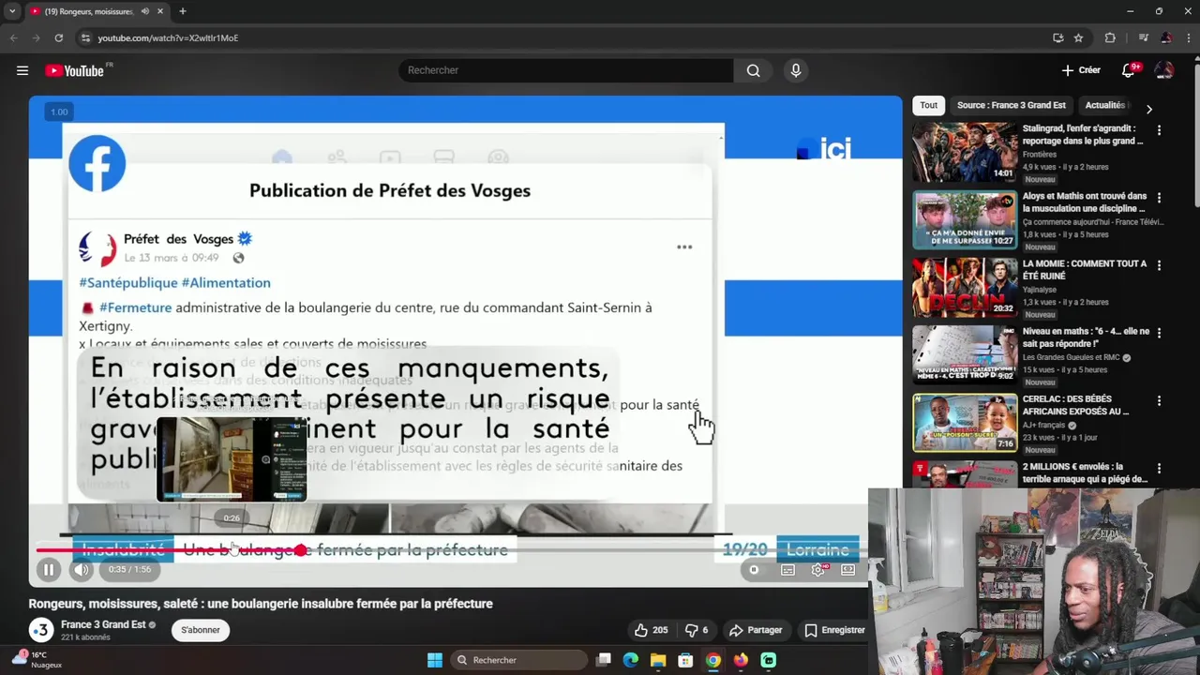The height and width of the screenshot is (675, 1200).
Task: Dislike the video with thumbs down
Action: 697,630
